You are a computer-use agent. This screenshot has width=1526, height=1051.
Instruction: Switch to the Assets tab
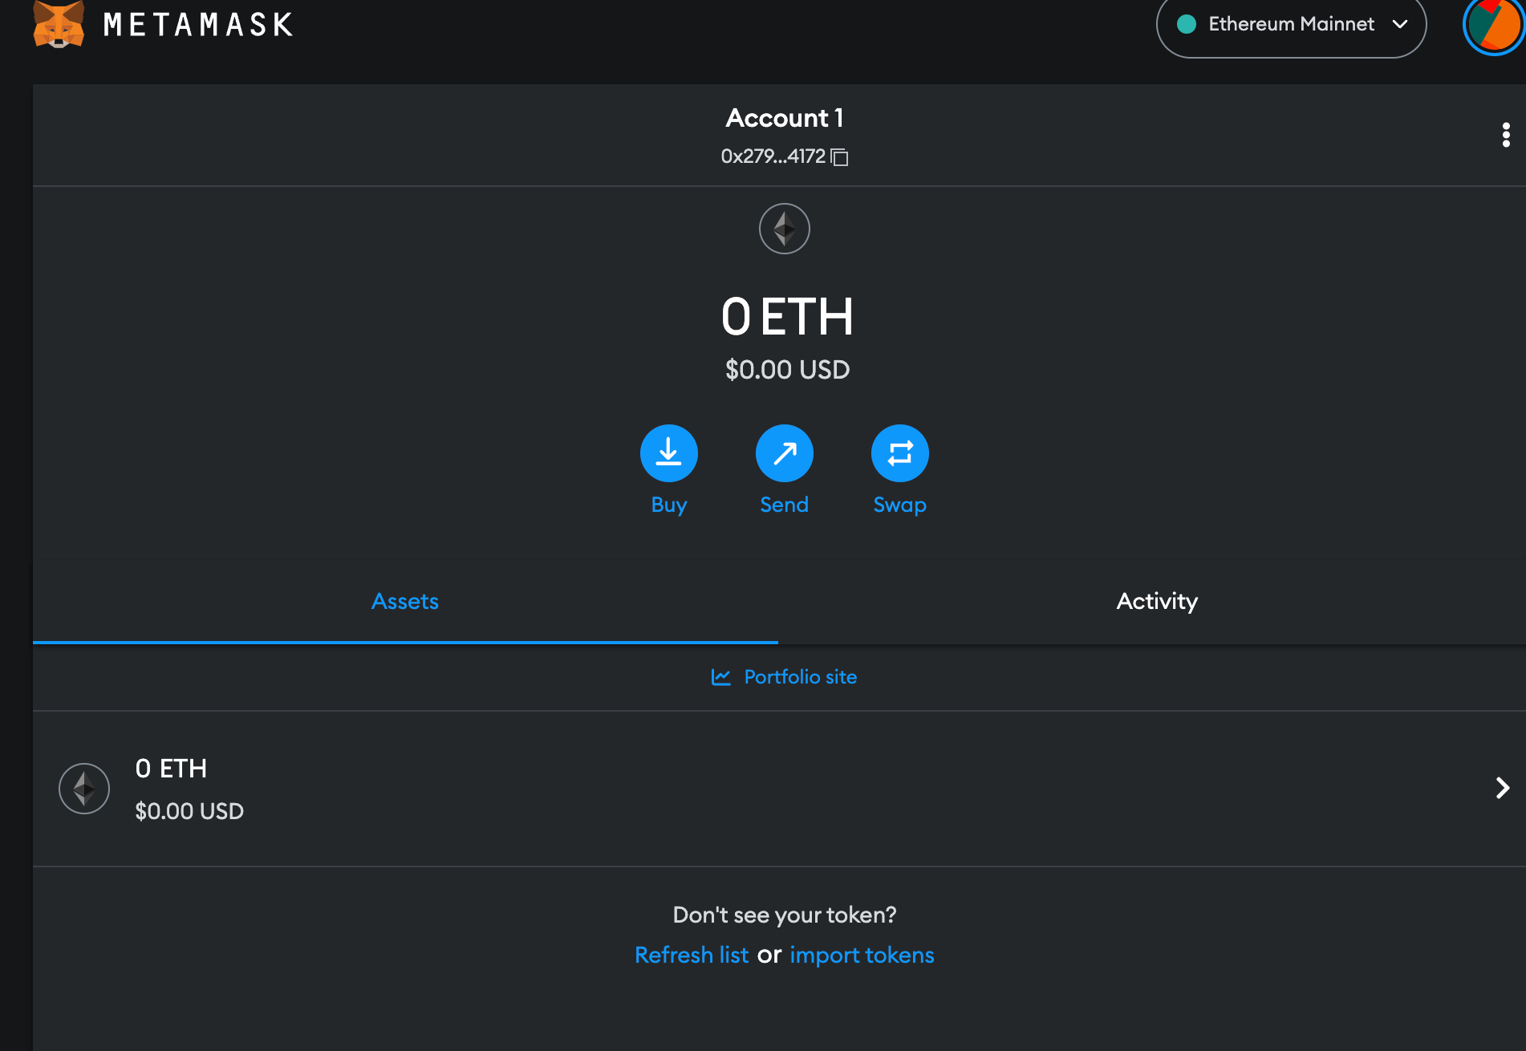click(405, 601)
